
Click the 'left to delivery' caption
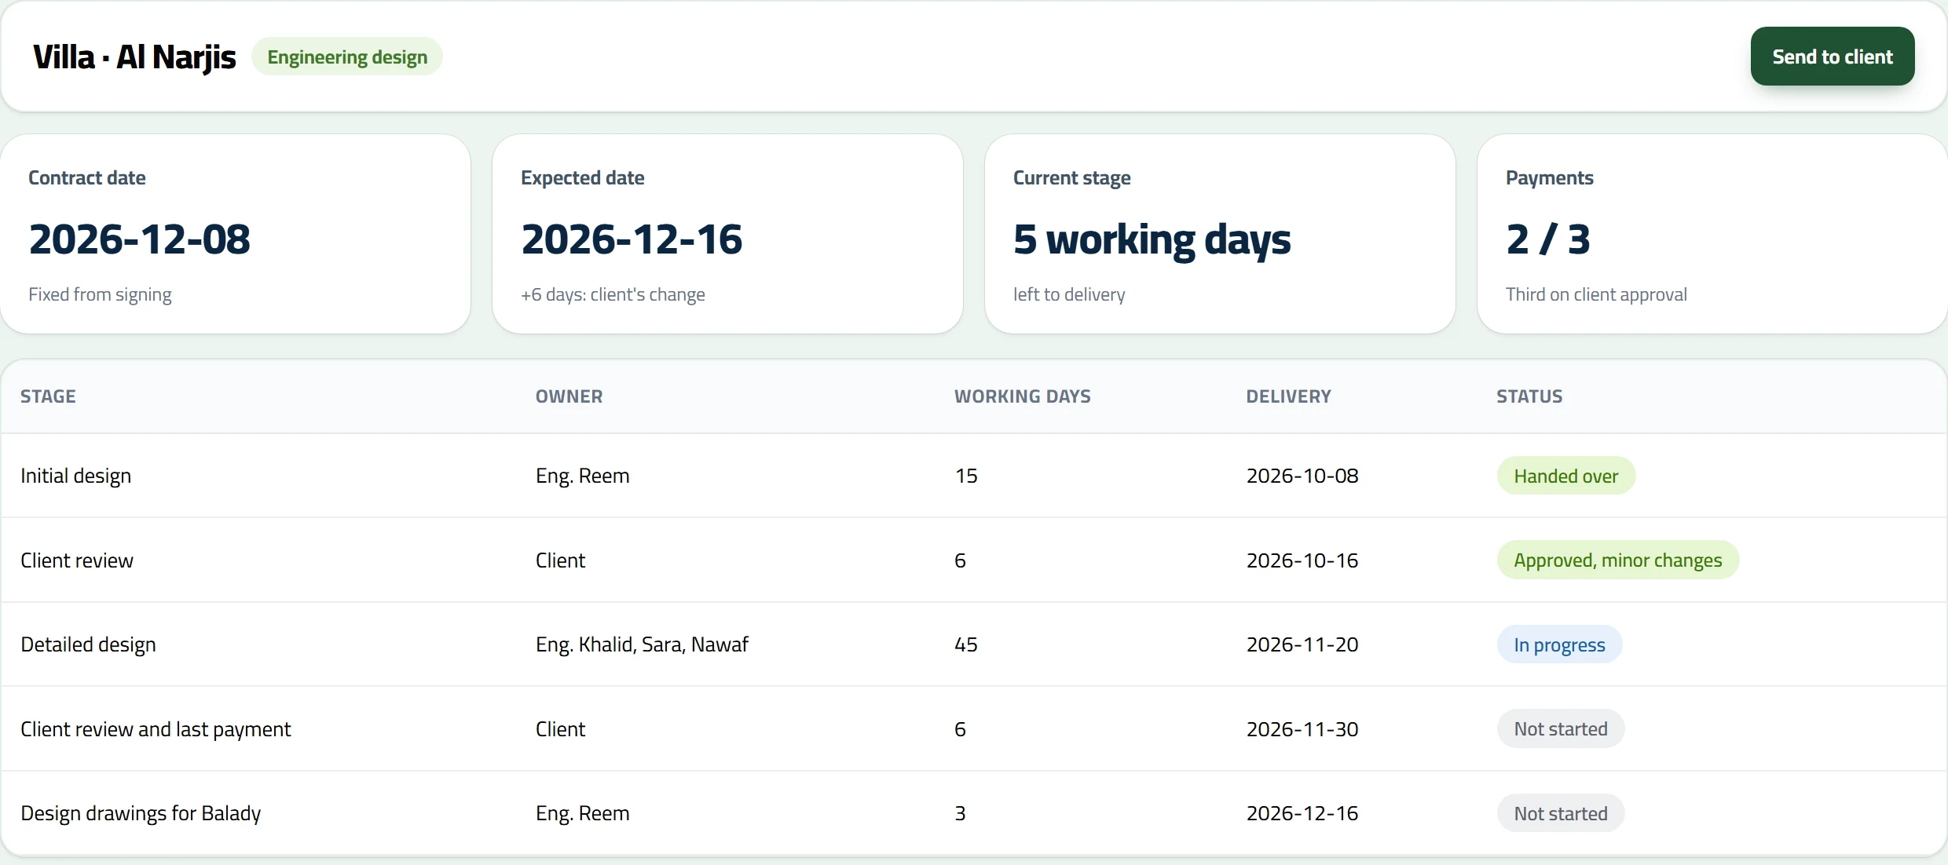pos(1069,294)
